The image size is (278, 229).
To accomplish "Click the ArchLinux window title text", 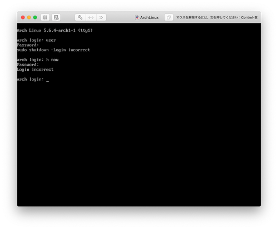I will [150, 17].
